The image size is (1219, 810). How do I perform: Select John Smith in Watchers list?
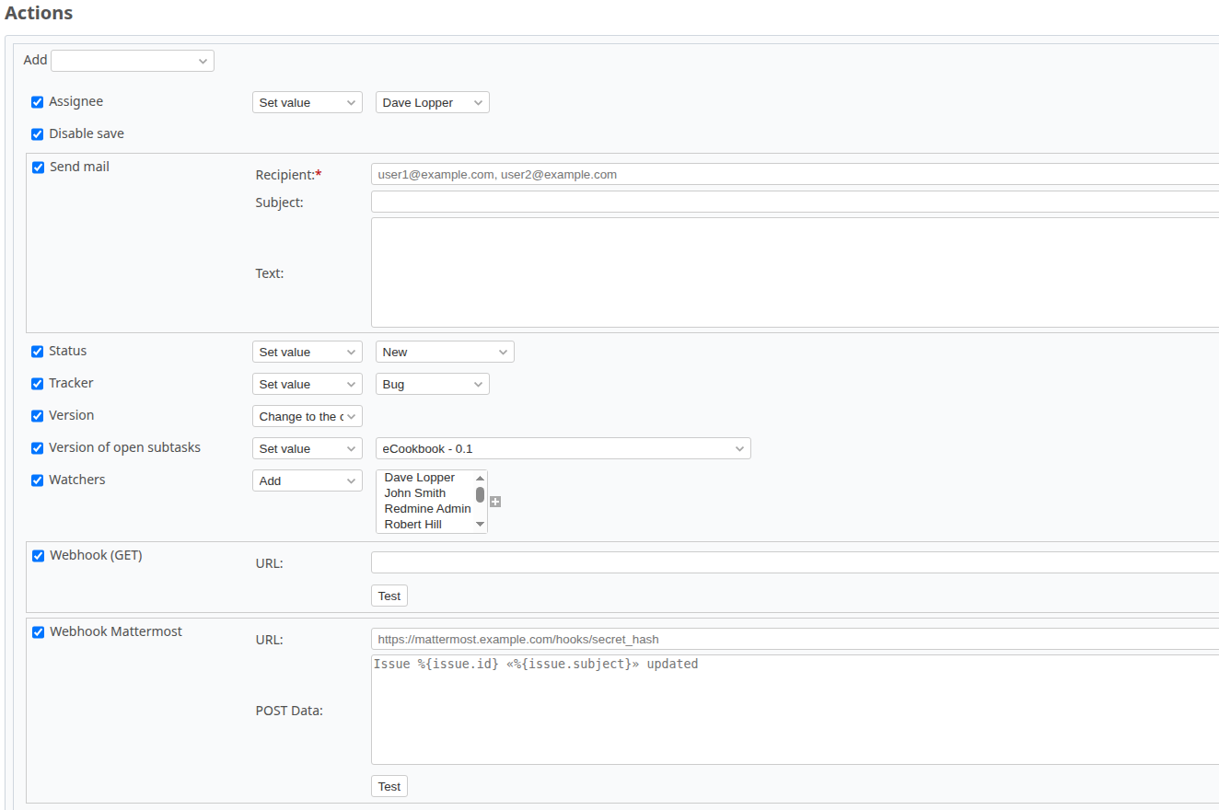[x=415, y=493]
